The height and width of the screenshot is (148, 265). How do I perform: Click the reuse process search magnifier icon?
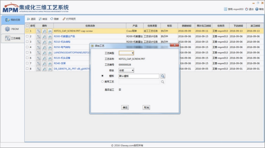click(163, 82)
